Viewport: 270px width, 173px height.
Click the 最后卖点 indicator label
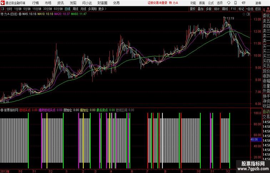[x=106, y=110]
